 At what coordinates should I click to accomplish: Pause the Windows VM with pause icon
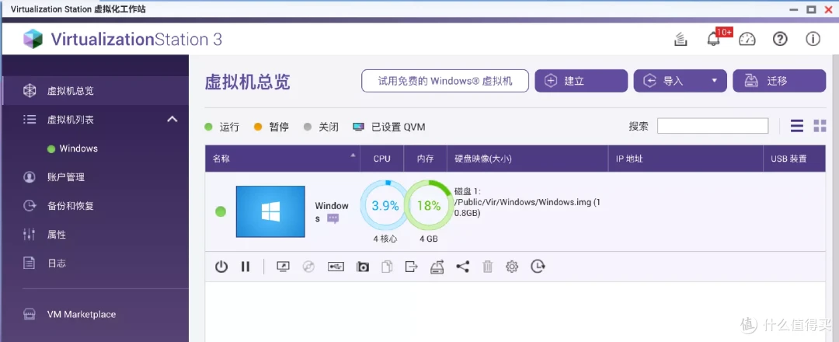(x=245, y=267)
